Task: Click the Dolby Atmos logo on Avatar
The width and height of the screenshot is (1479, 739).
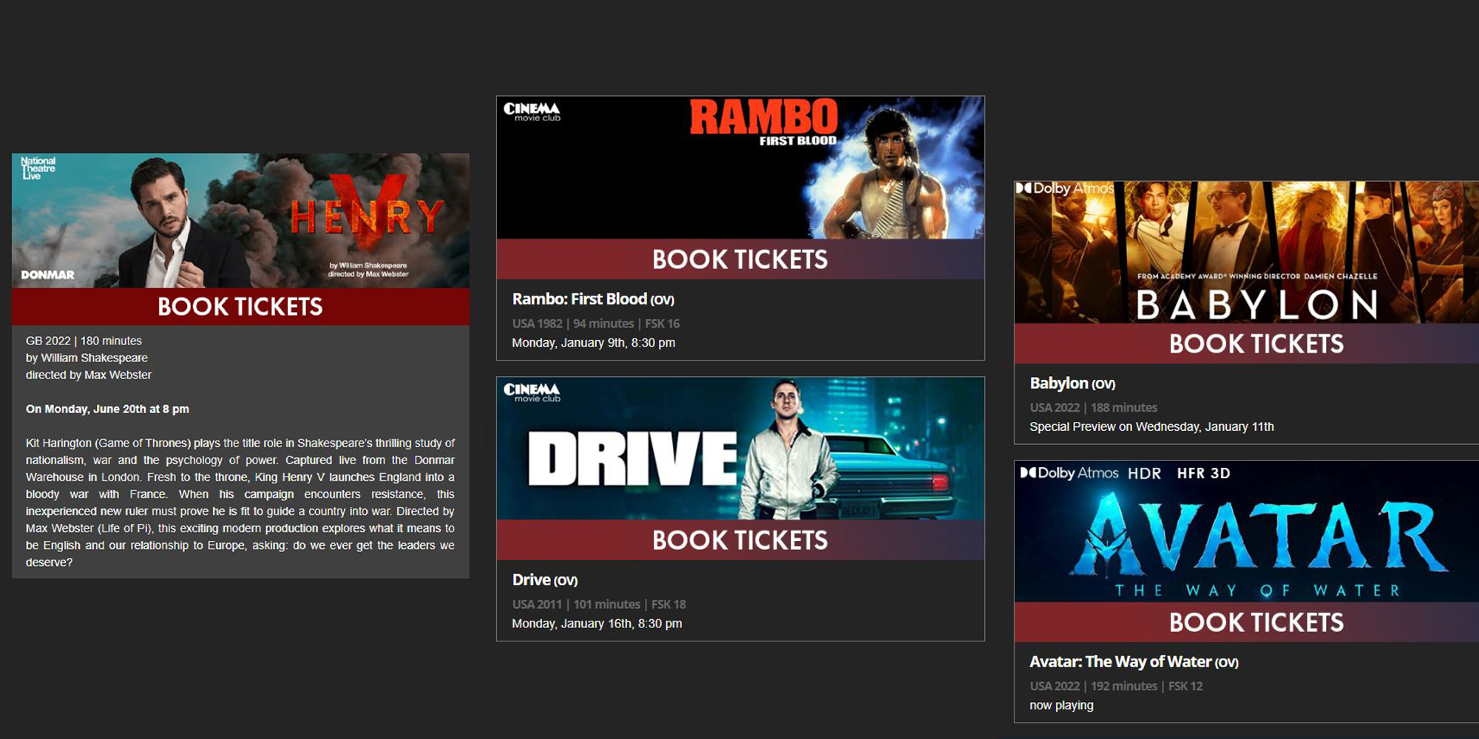Action: click(1069, 473)
